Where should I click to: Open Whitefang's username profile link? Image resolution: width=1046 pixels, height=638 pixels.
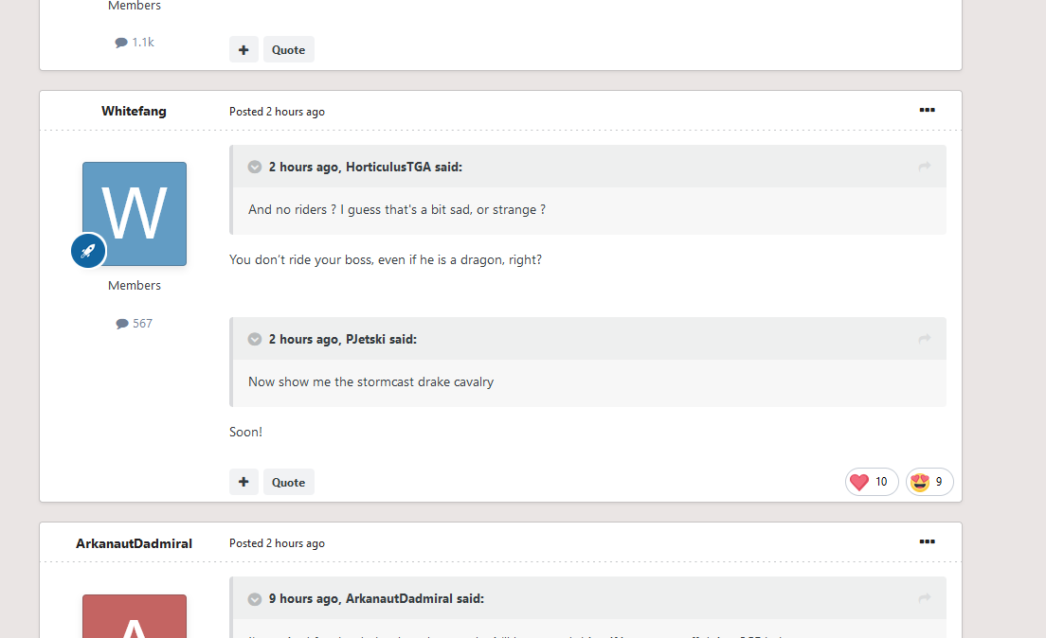coord(134,111)
